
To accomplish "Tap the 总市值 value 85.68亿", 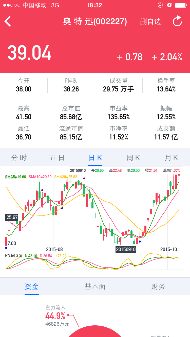I will pyautogui.click(x=71, y=117).
